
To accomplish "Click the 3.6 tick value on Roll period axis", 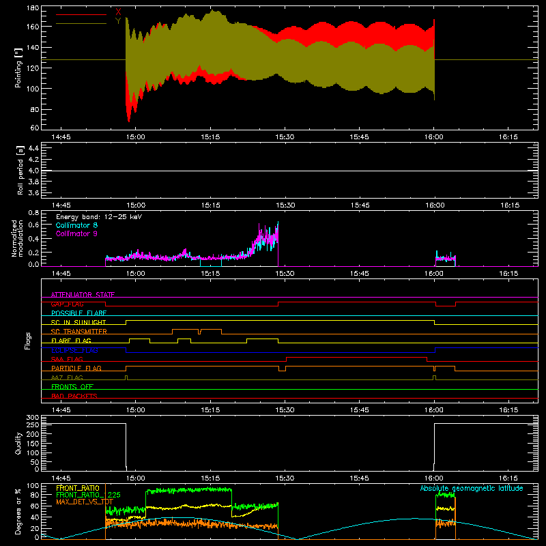I will coord(33,193).
